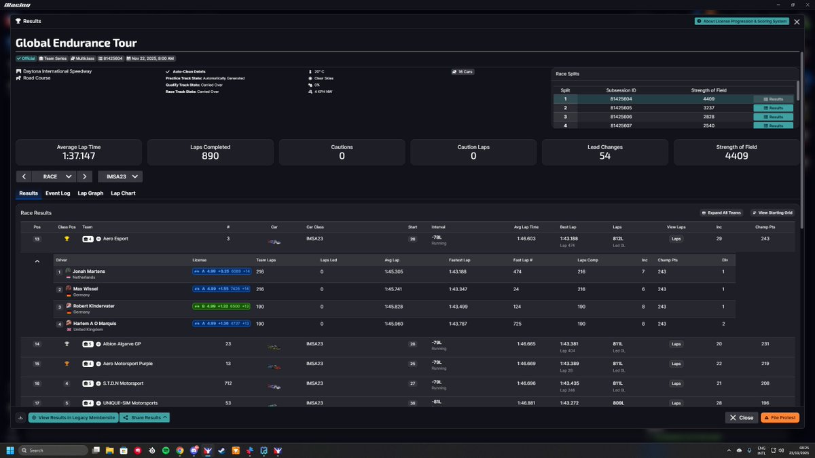The image size is (815, 458).
Task: Open the RACE session dropdown
Action: pyautogui.click(x=54, y=176)
